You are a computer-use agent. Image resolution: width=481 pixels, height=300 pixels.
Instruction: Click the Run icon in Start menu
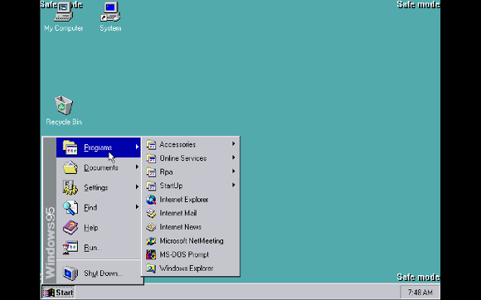70,248
